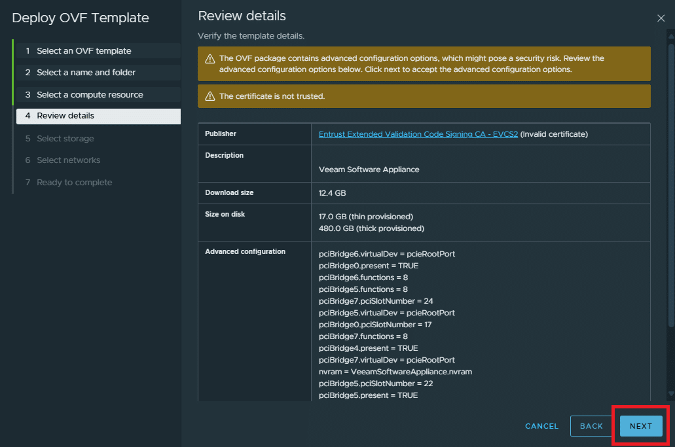Click the nvram VeeamSoftwareAppliance.nvram configuration line

[x=395, y=372]
